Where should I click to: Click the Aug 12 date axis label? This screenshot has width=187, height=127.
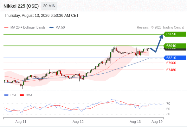tap(78, 122)
